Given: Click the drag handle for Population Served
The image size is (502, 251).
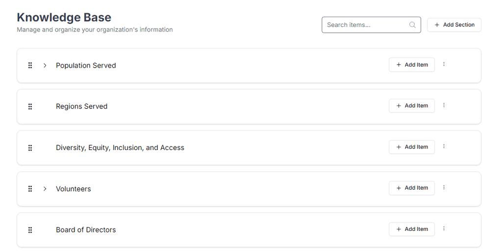Looking at the screenshot, I should click(x=30, y=65).
